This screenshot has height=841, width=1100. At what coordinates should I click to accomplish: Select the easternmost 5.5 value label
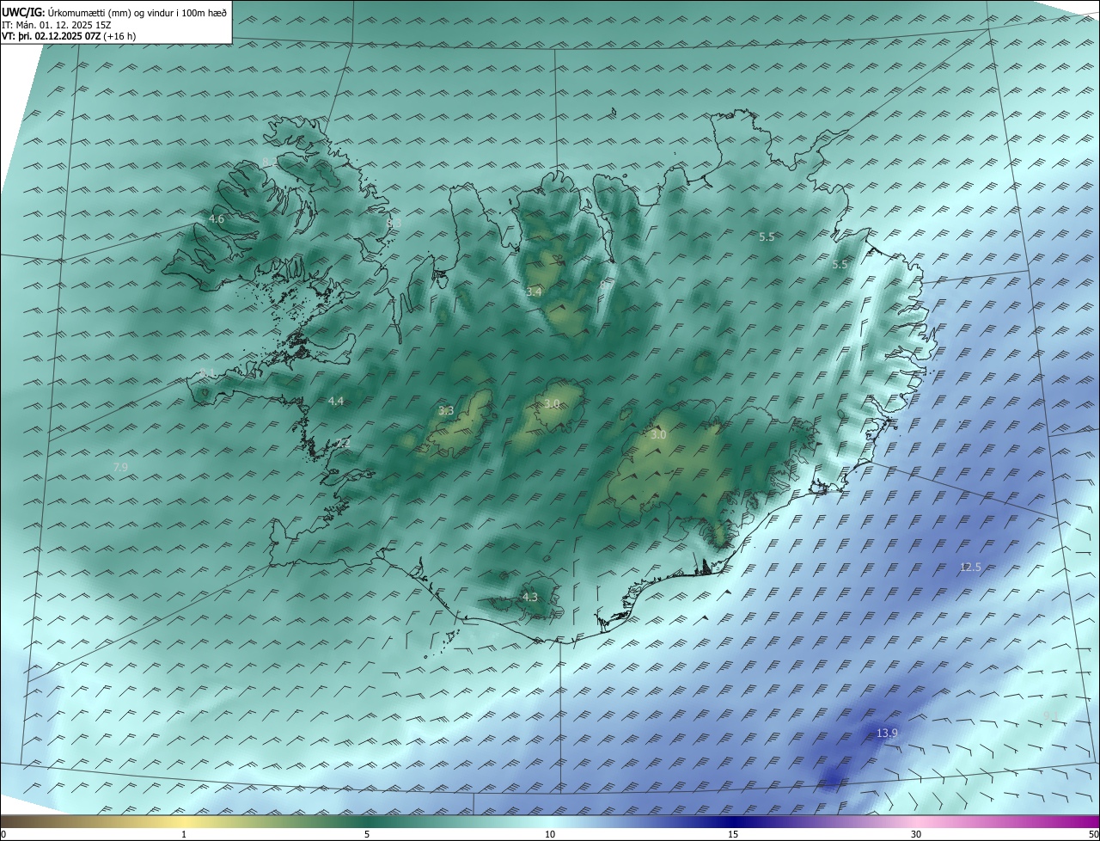point(840,265)
